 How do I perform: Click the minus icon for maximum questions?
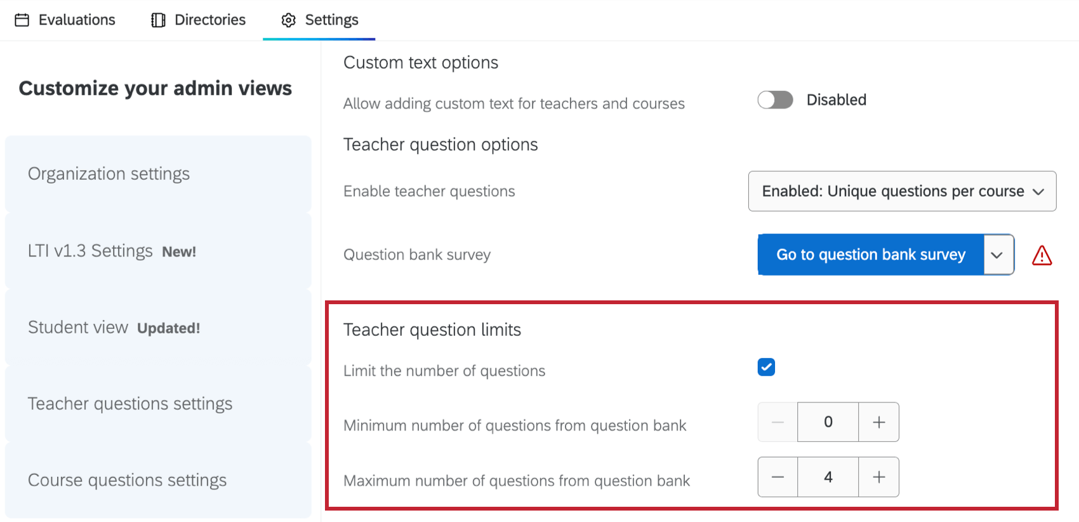pos(778,476)
